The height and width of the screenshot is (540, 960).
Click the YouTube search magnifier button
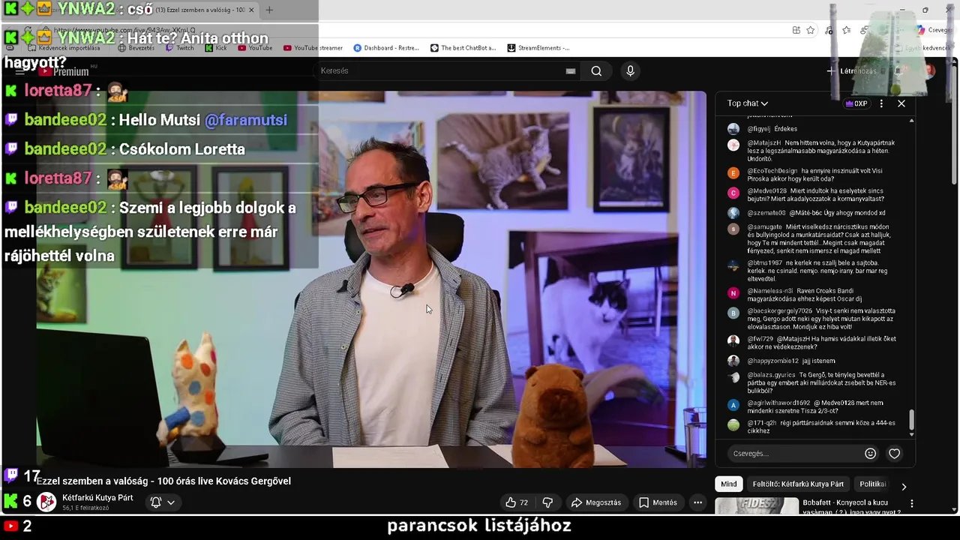coord(596,71)
